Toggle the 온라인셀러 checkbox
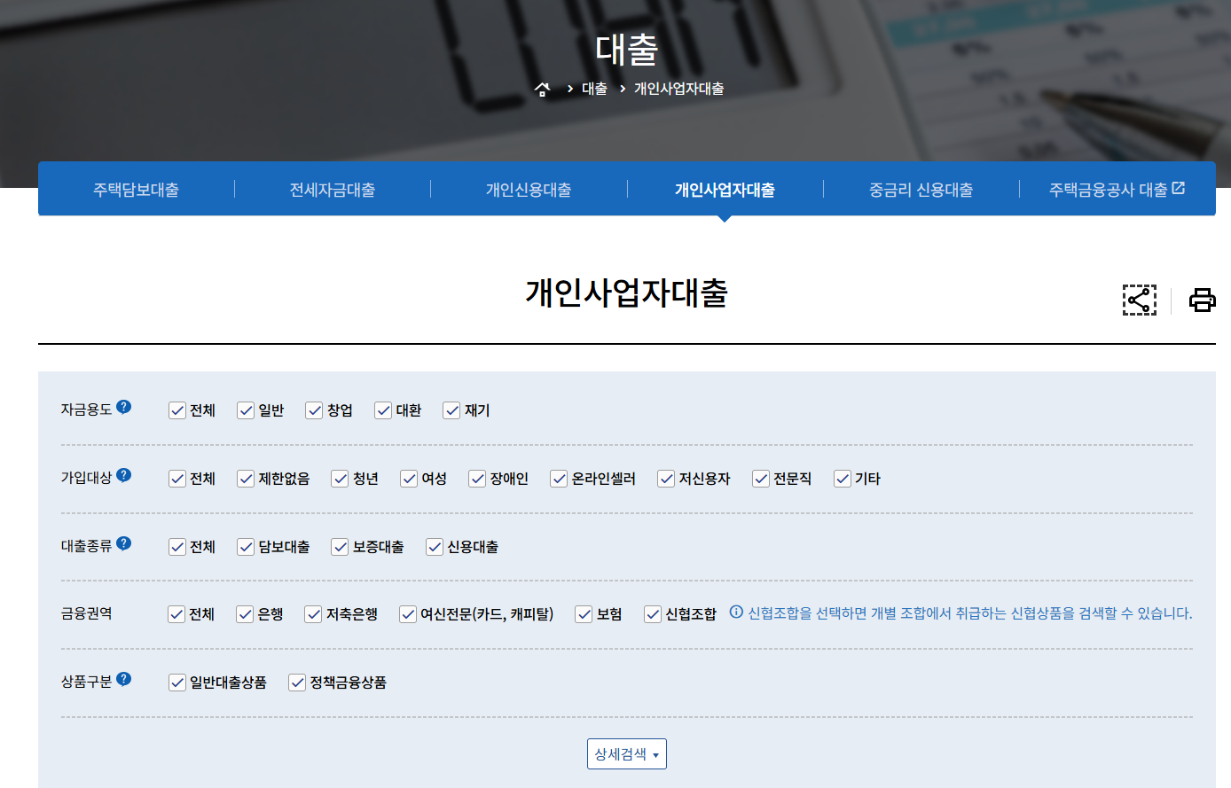The image size is (1231, 788). tap(559, 478)
